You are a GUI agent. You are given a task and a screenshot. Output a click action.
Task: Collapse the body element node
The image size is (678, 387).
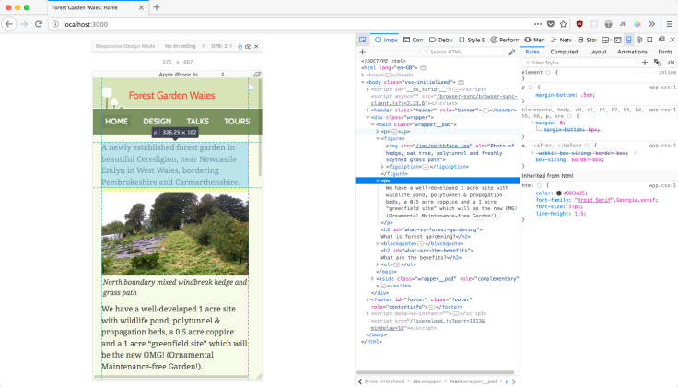[363, 82]
